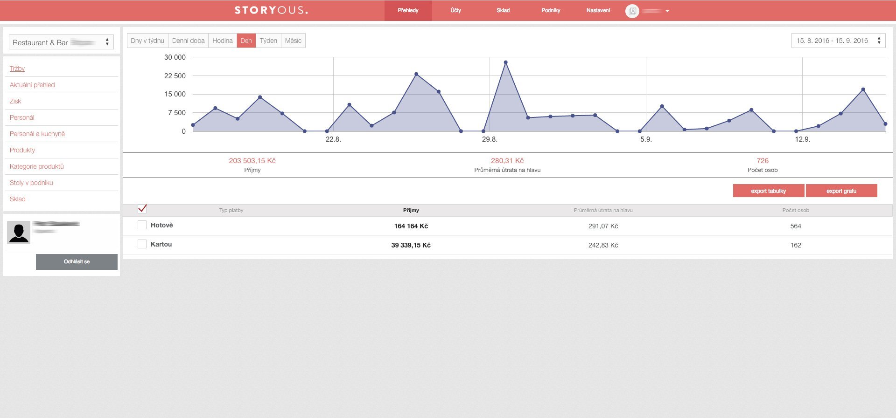Check the Hotově row checkbox
The width and height of the screenshot is (896, 418).
pos(142,225)
